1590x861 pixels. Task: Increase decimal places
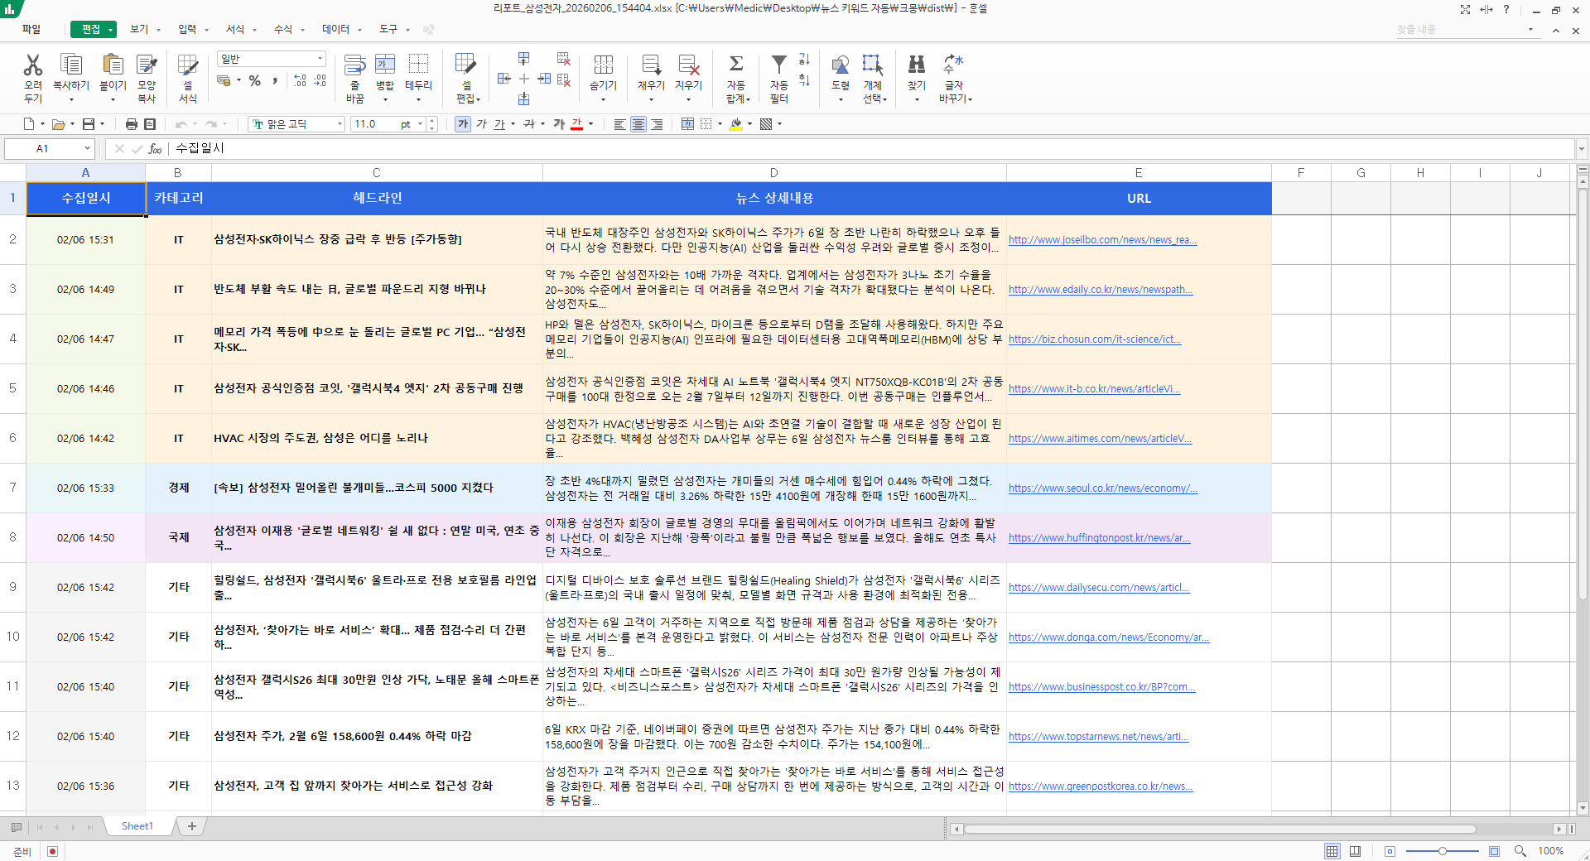click(300, 80)
